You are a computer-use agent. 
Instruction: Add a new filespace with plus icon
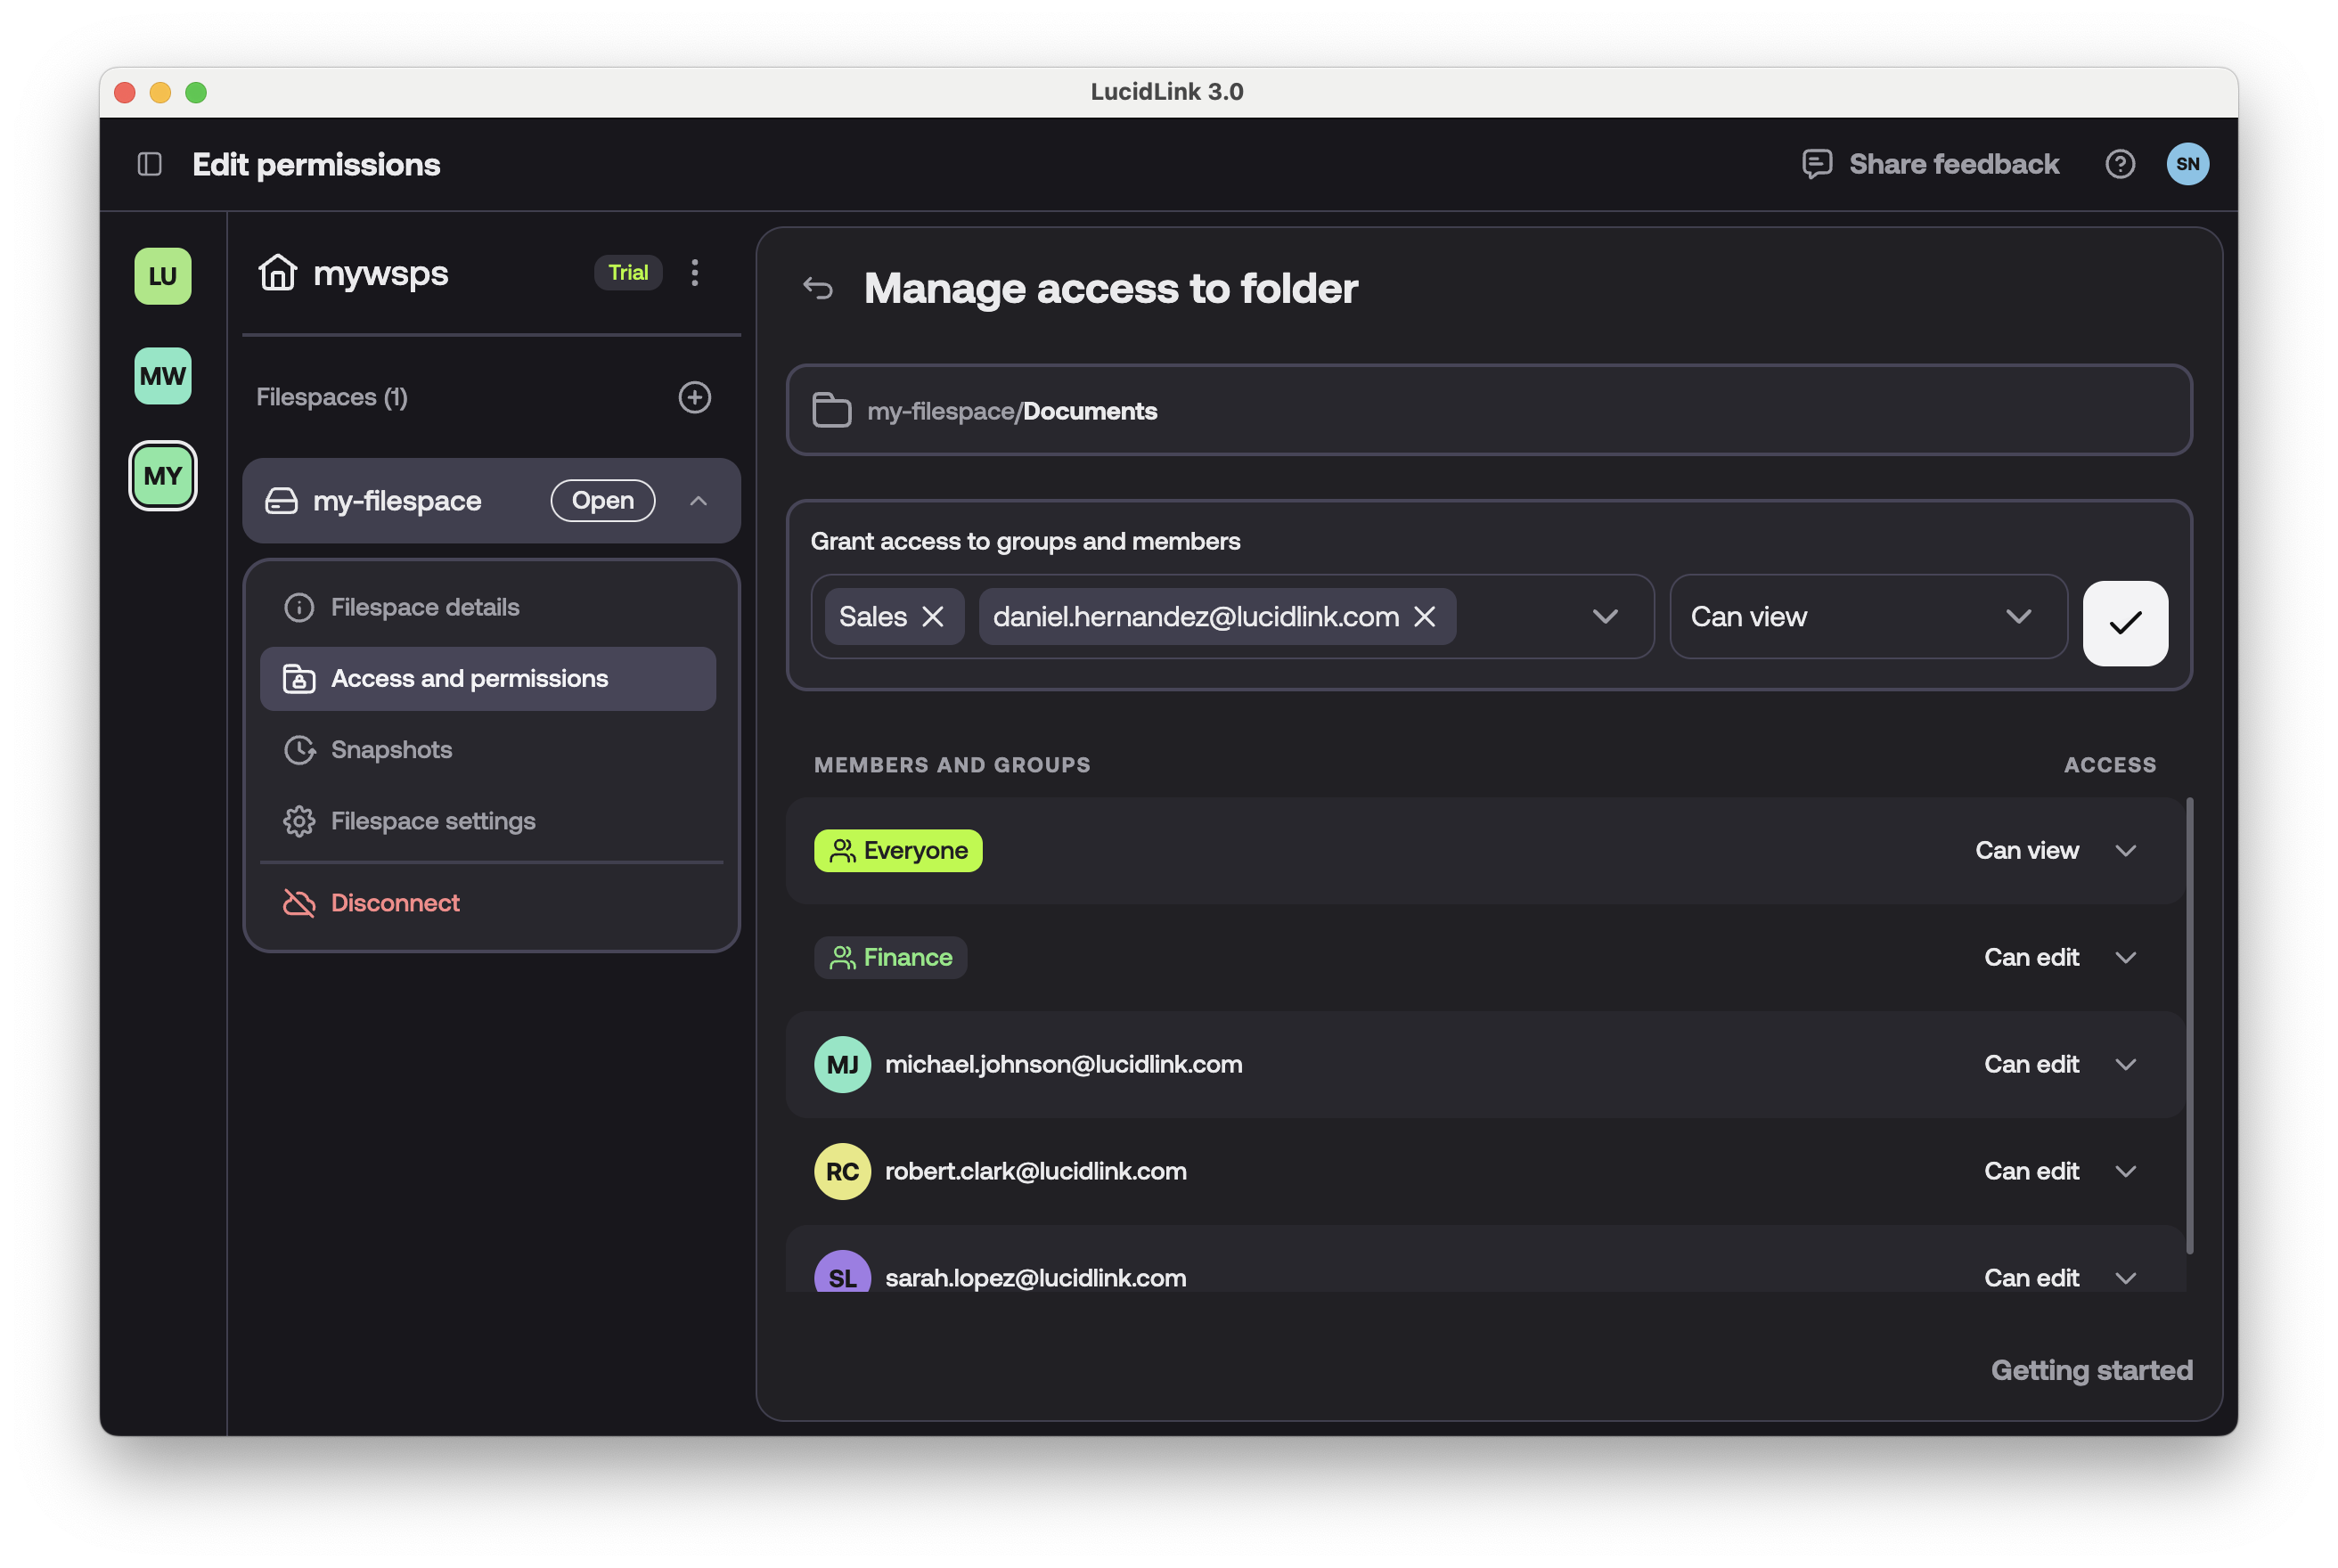695,397
